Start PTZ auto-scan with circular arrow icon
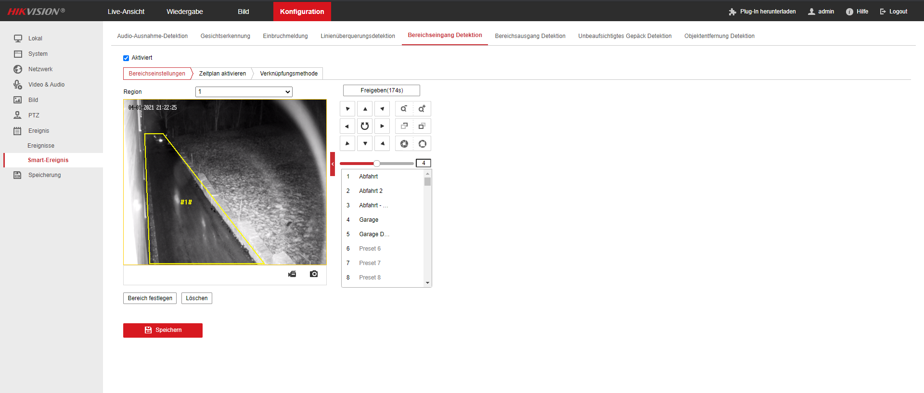Image resolution: width=924 pixels, height=393 pixels. [365, 126]
